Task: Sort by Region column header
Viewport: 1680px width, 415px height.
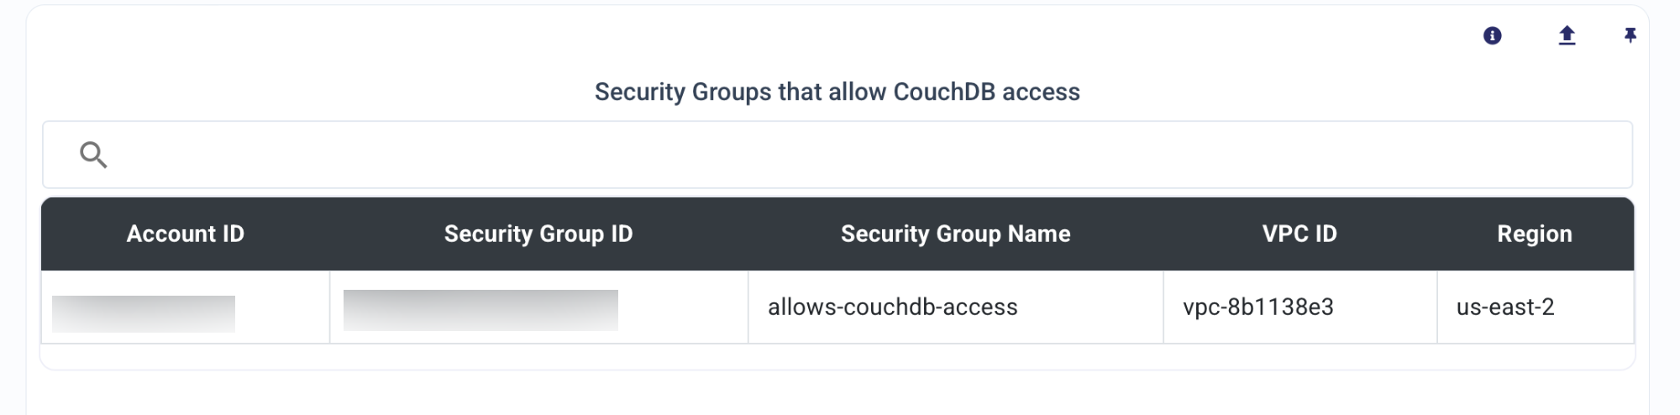Action: 1535,234
